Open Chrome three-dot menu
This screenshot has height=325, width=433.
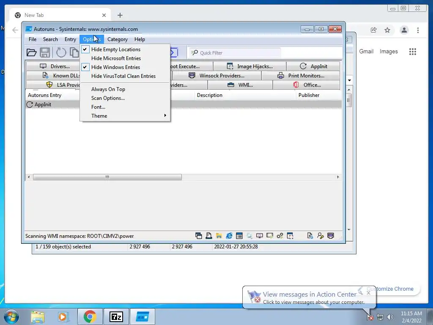coord(418,30)
